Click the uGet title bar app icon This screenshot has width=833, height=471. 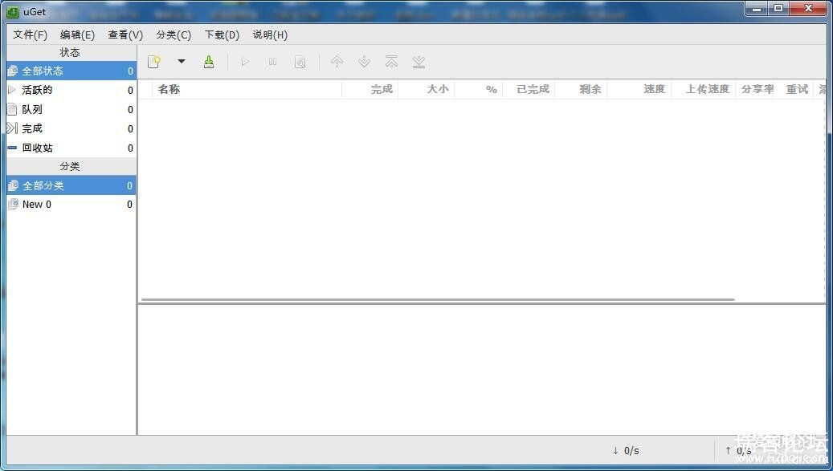12,11
